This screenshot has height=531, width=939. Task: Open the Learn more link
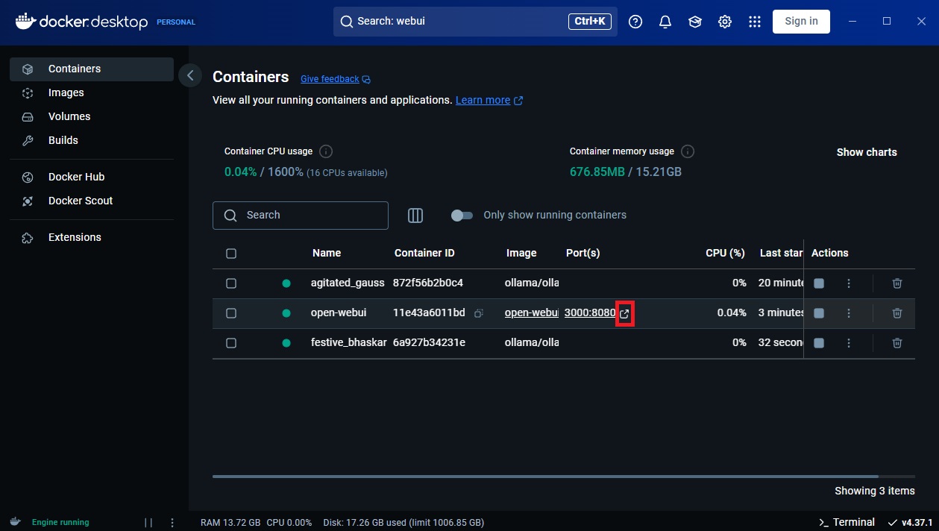tap(489, 100)
